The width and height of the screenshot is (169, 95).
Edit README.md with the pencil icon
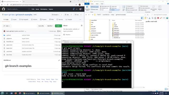59,60
